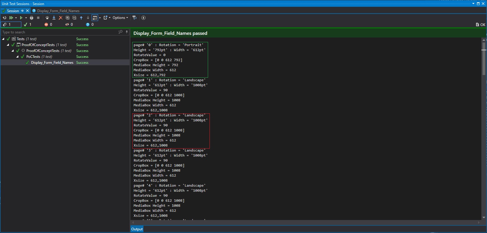487x233 pixels.
Task: Go to previous test up arrow
Action: [x=81, y=18]
